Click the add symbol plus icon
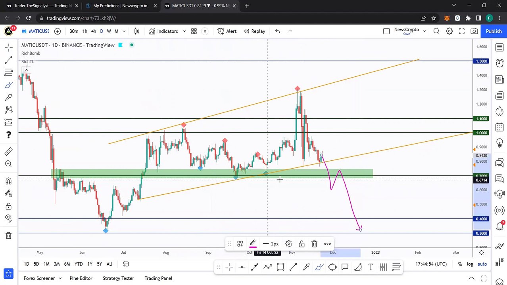Screen dimensions: 507x285 [58, 31]
